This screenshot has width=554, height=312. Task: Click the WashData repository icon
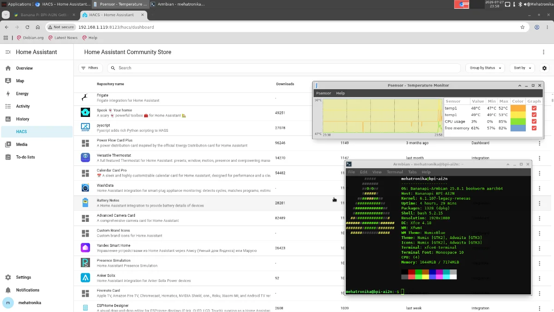pyautogui.click(x=85, y=188)
